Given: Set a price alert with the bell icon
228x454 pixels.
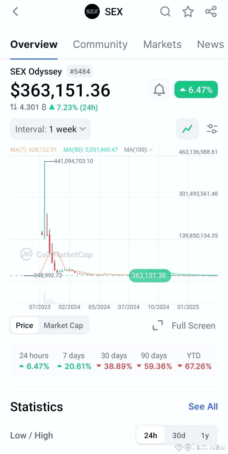Looking at the screenshot, I should pyautogui.click(x=159, y=89).
